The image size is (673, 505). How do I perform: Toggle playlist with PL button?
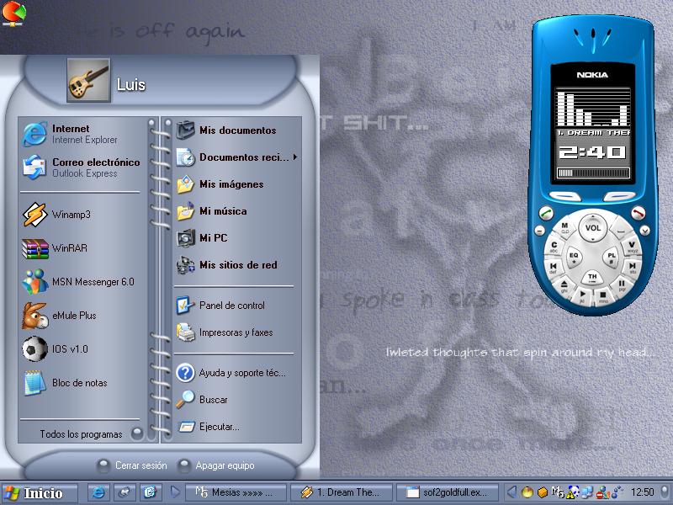(x=612, y=257)
